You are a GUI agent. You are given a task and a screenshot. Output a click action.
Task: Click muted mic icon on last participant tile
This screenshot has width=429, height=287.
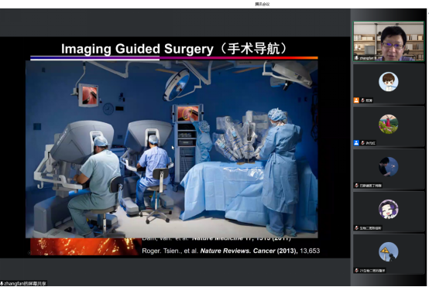pos(356,270)
